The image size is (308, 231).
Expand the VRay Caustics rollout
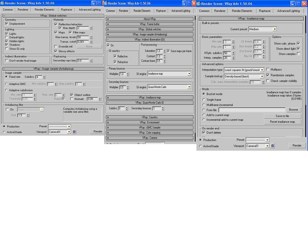149,117
